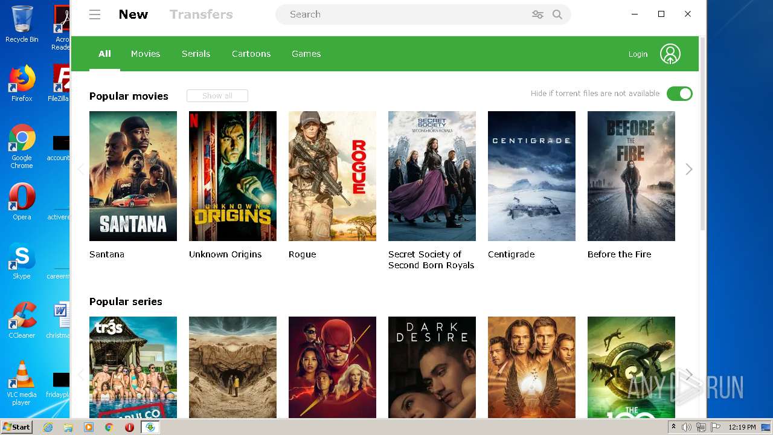Click the Before the Fire title
773x435 pixels.
coord(620,254)
